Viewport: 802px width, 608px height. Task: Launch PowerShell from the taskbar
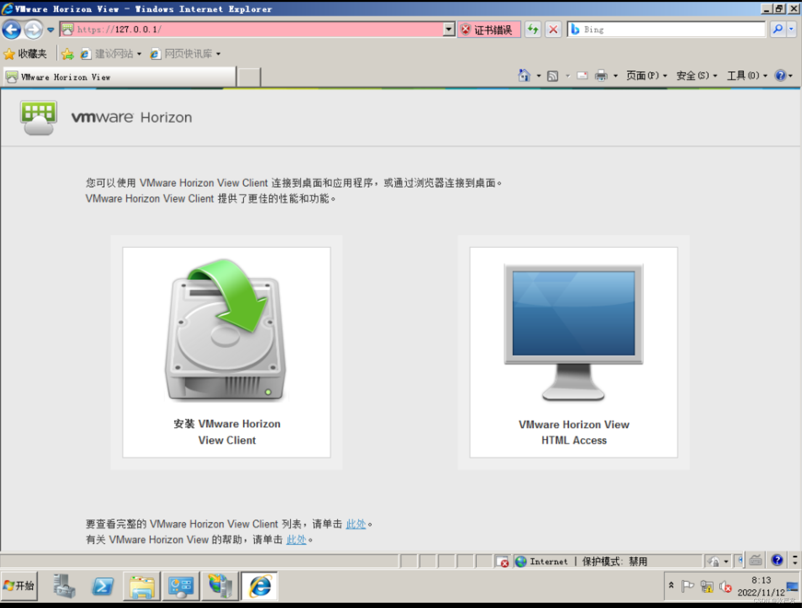click(x=103, y=586)
